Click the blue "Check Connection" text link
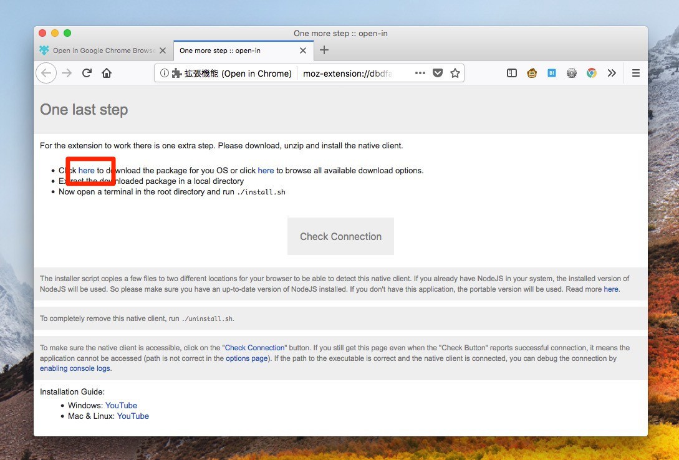The image size is (679, 460). 254,347
